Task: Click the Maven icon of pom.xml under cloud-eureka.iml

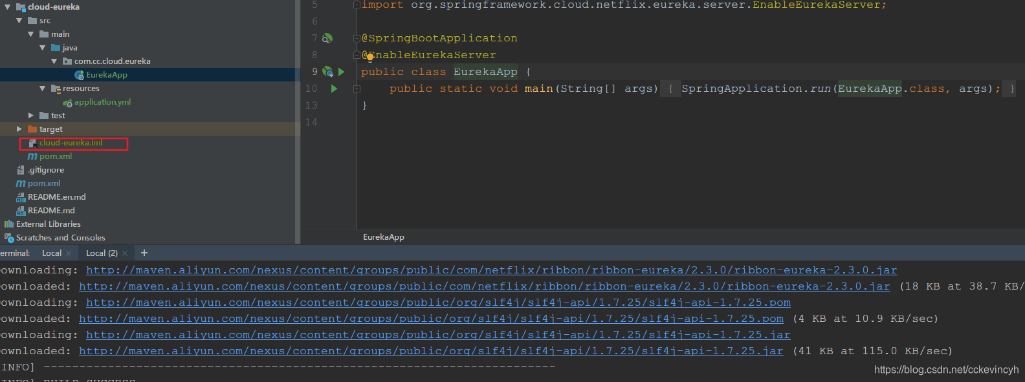Action: pos(32,156)
